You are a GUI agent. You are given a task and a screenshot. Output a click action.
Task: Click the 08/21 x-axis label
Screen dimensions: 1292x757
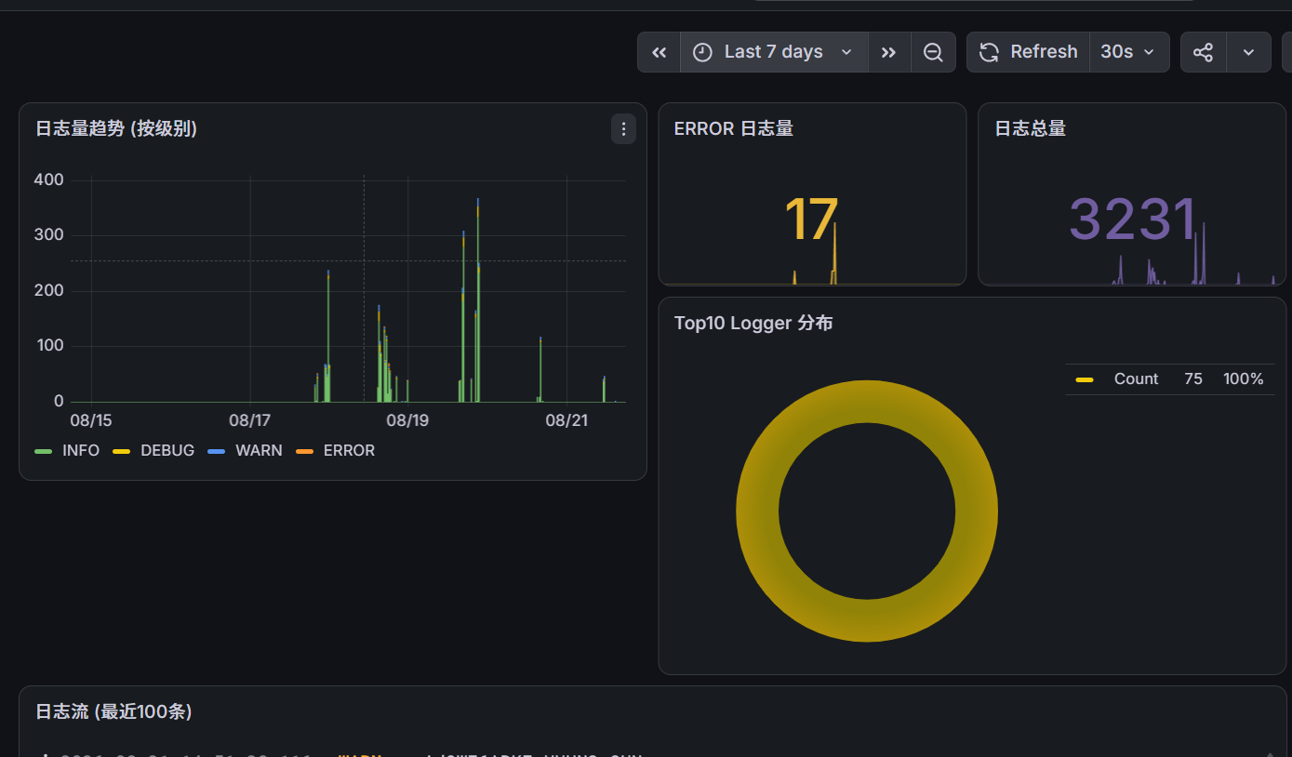click(x=566, y=420)
